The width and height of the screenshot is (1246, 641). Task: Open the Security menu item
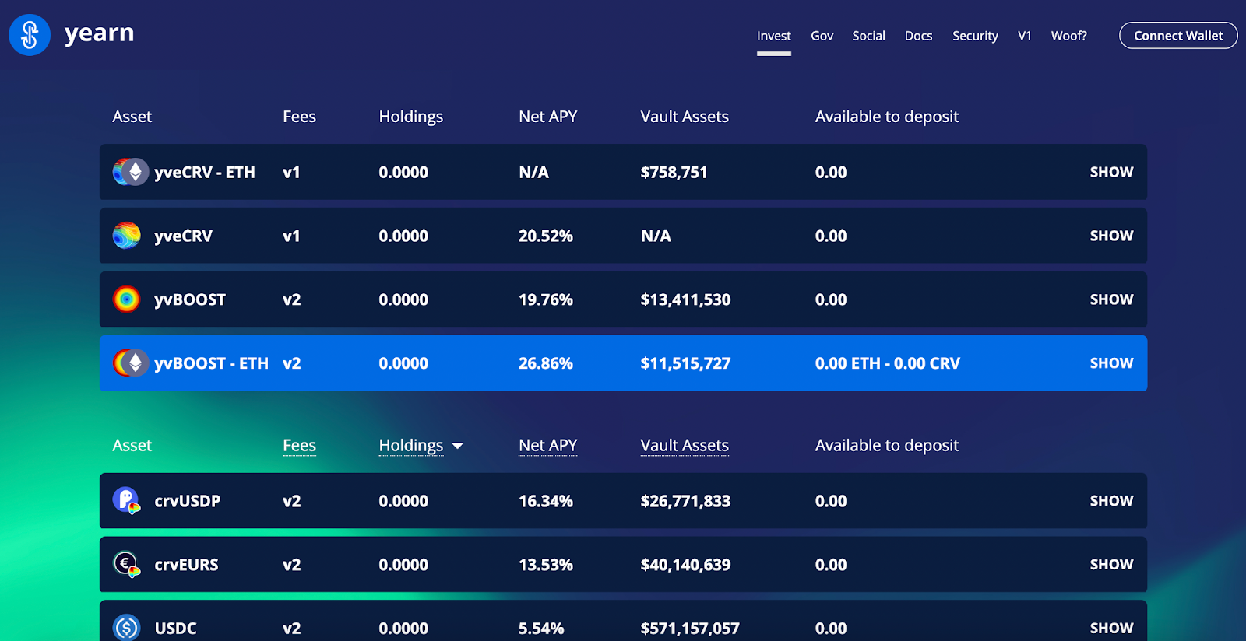pyautogui.click(x=975, y=36)
